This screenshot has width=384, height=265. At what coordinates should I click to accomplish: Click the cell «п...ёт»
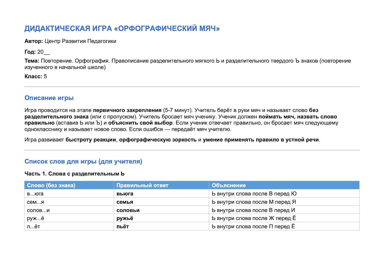[x=69, y=226]
